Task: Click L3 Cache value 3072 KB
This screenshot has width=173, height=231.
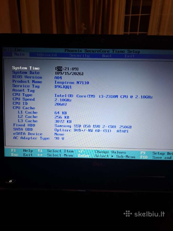Action: click(x=63, y=122)
